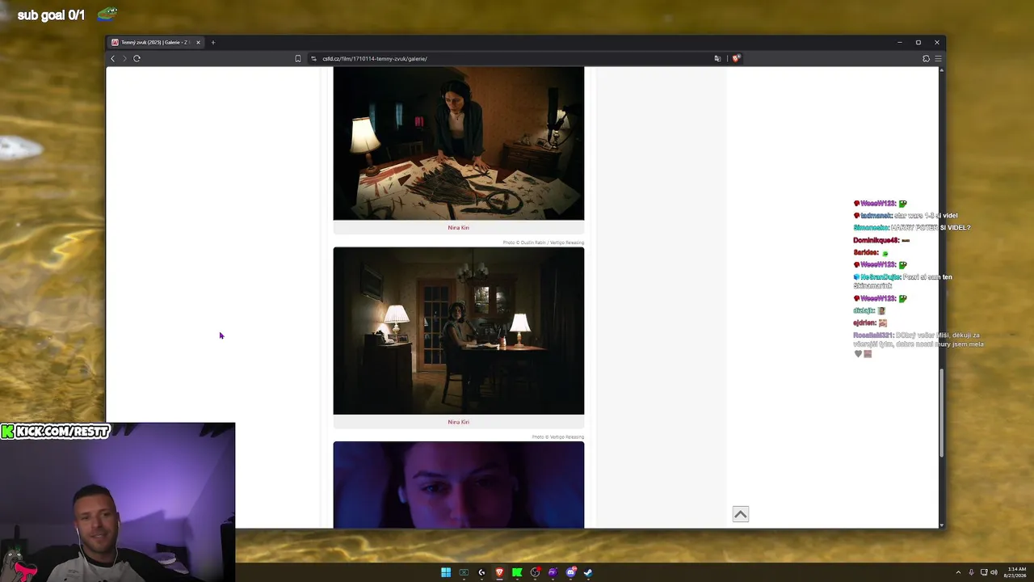The width and height of the screenshot is (1034, 582).
Task: Go forward using the browser forward arrow
Action: (124, 58)
